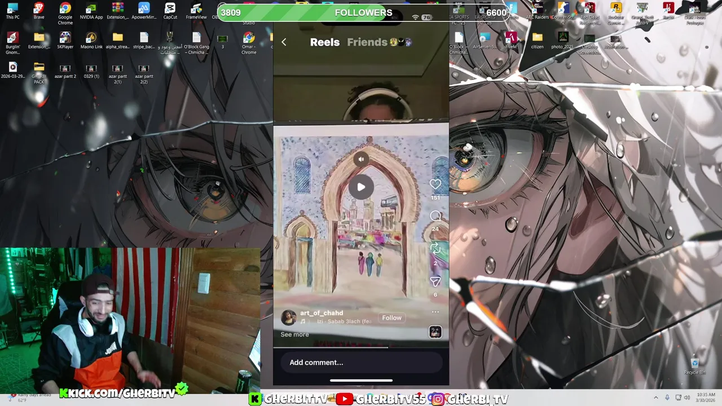Launch Google Chrome from the desktop
The width and height of the screenshot is (722, 406).
pos(65,14)
